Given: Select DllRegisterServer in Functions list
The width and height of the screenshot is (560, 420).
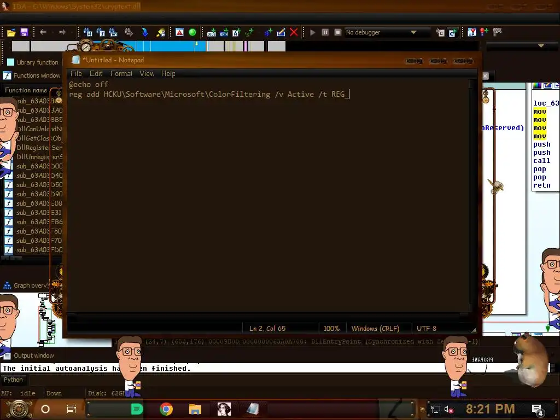Looking at the screenshot, I should point(39,148).
